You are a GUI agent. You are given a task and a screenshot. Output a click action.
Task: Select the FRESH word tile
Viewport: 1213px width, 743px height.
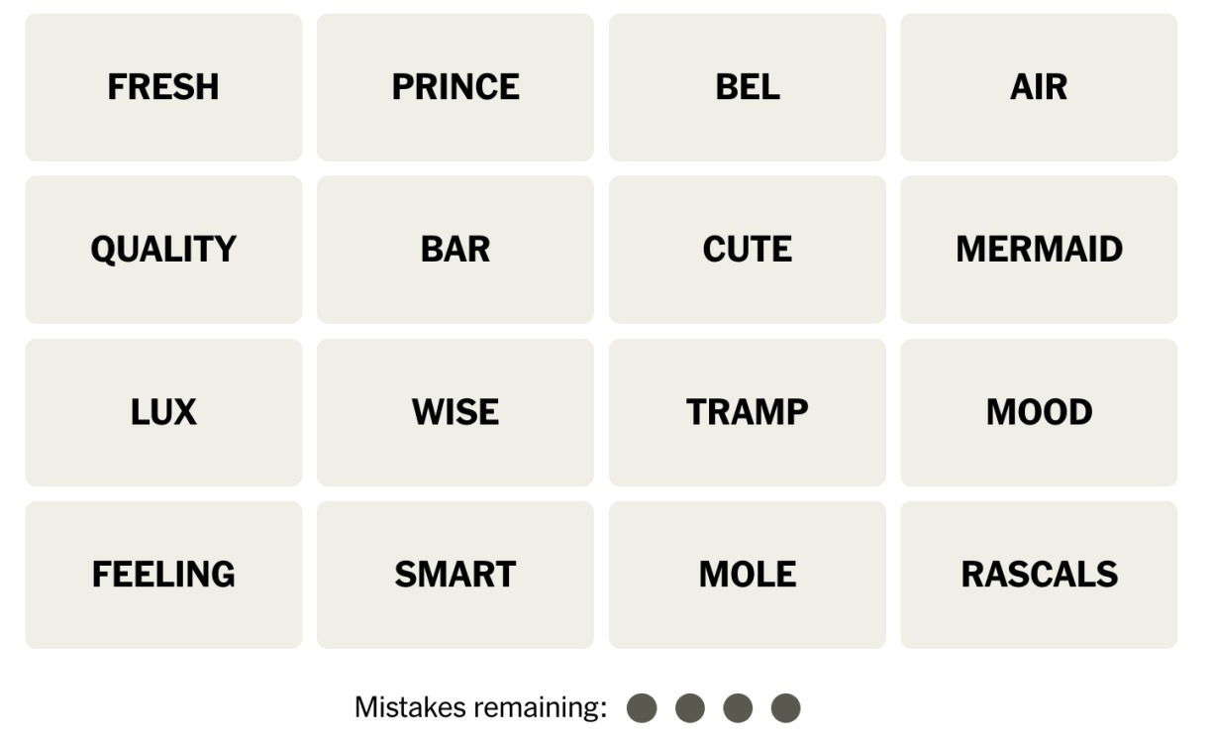[163, 87]
